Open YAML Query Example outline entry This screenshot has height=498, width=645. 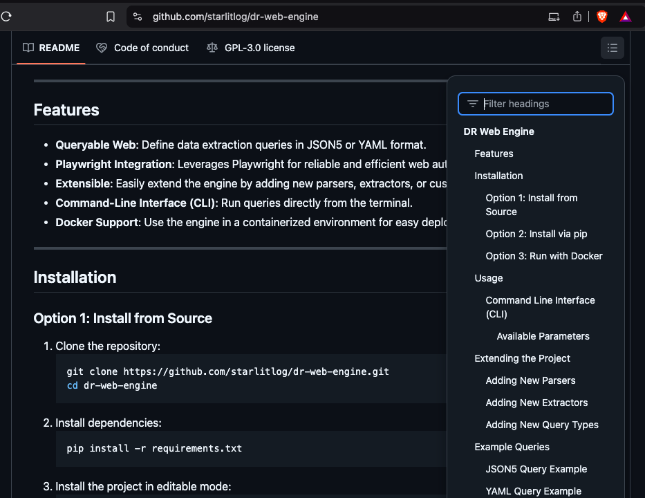533,491
